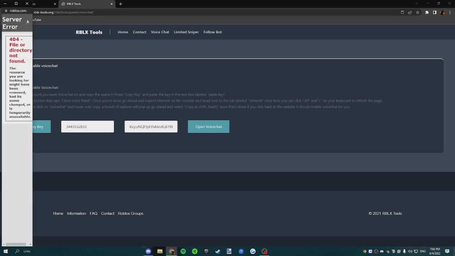This screenshot has height=256, width=455.
Task: Open Follow Bot in the top navigation
Action: coord(213,32)
